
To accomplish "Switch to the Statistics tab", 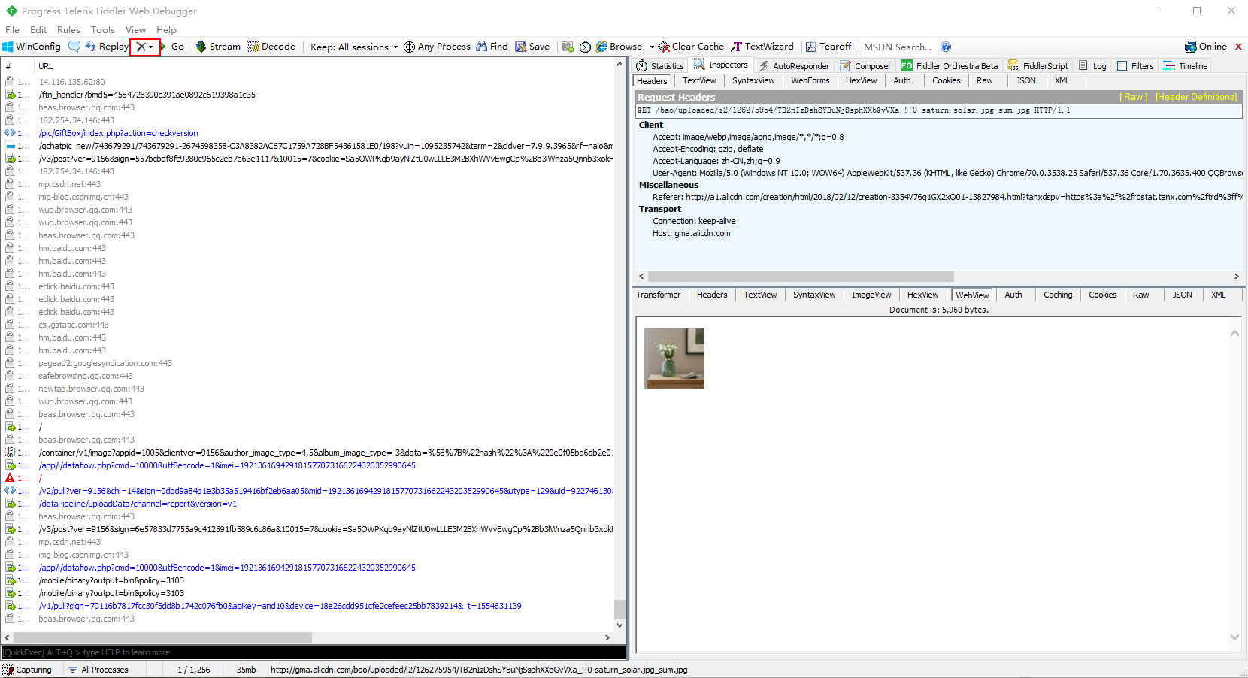I will click(660, 66).
